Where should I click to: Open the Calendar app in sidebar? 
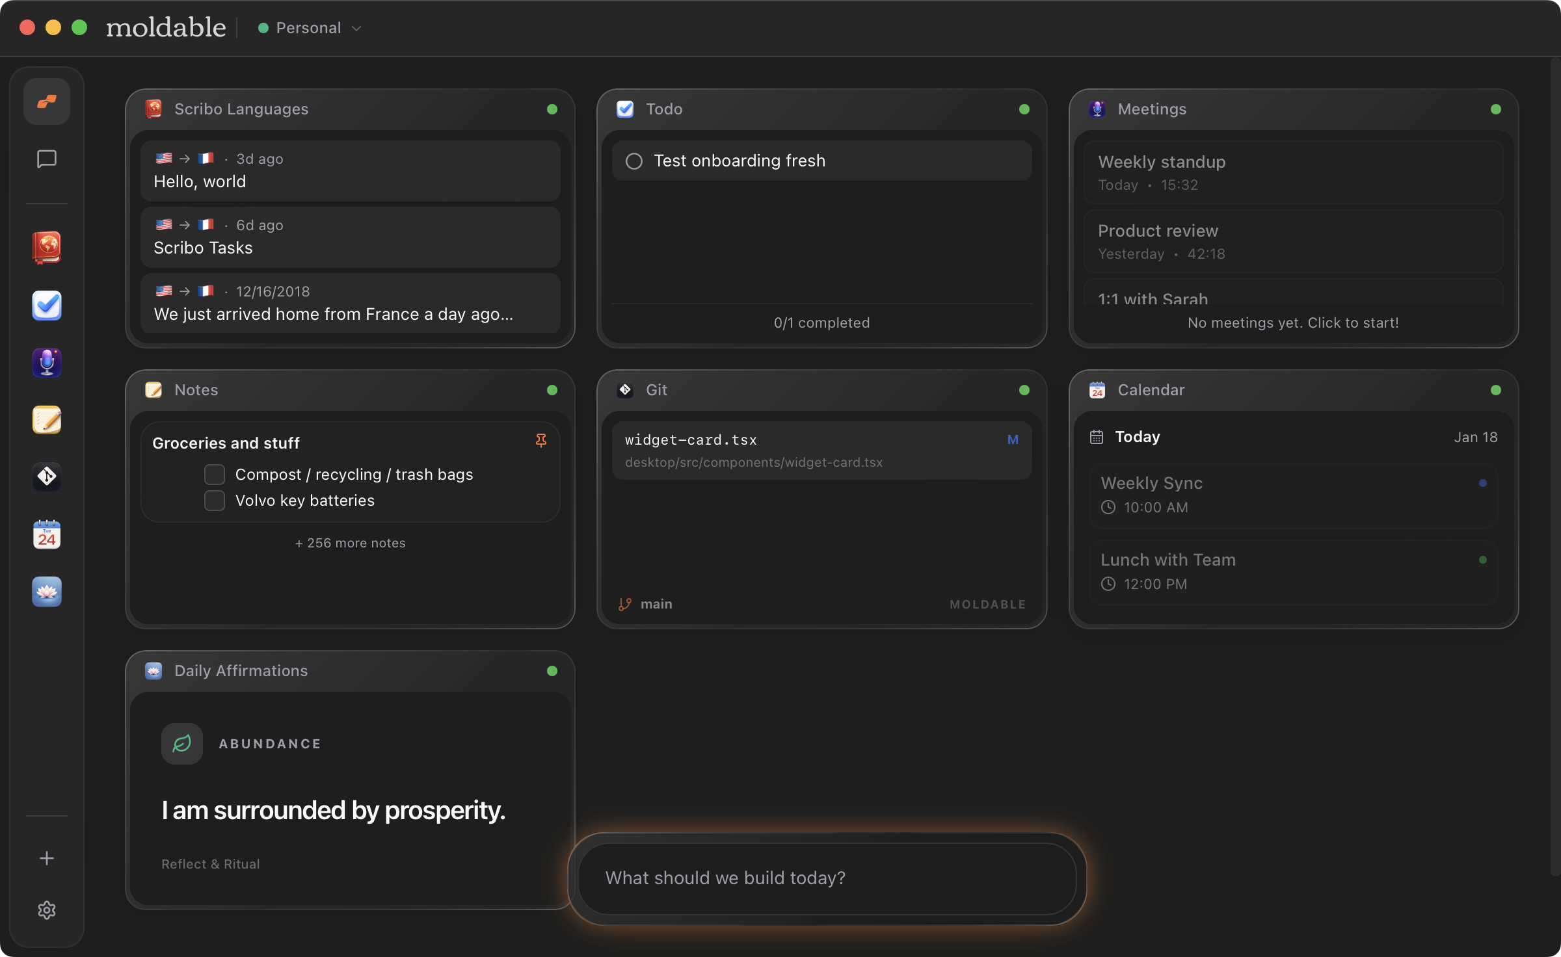point(47,534)
